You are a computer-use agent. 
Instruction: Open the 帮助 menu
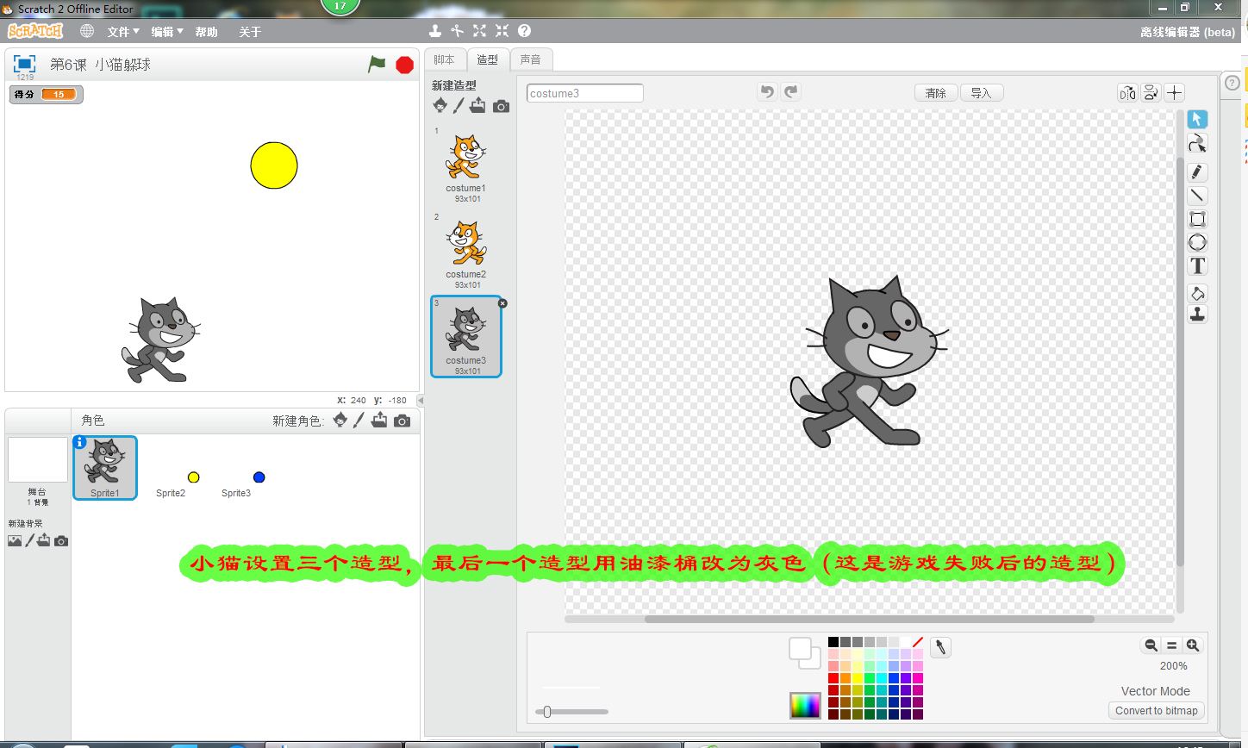click(207, 32)
